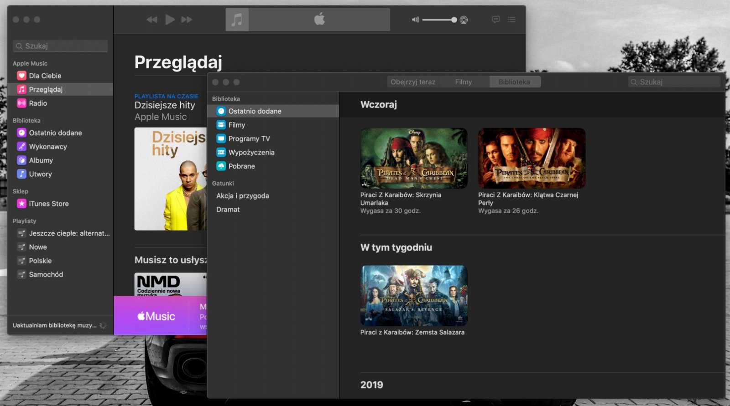Click the title Piraci Z Karaibów: Skrzynia Umarlaka

[x=401, y=199]
